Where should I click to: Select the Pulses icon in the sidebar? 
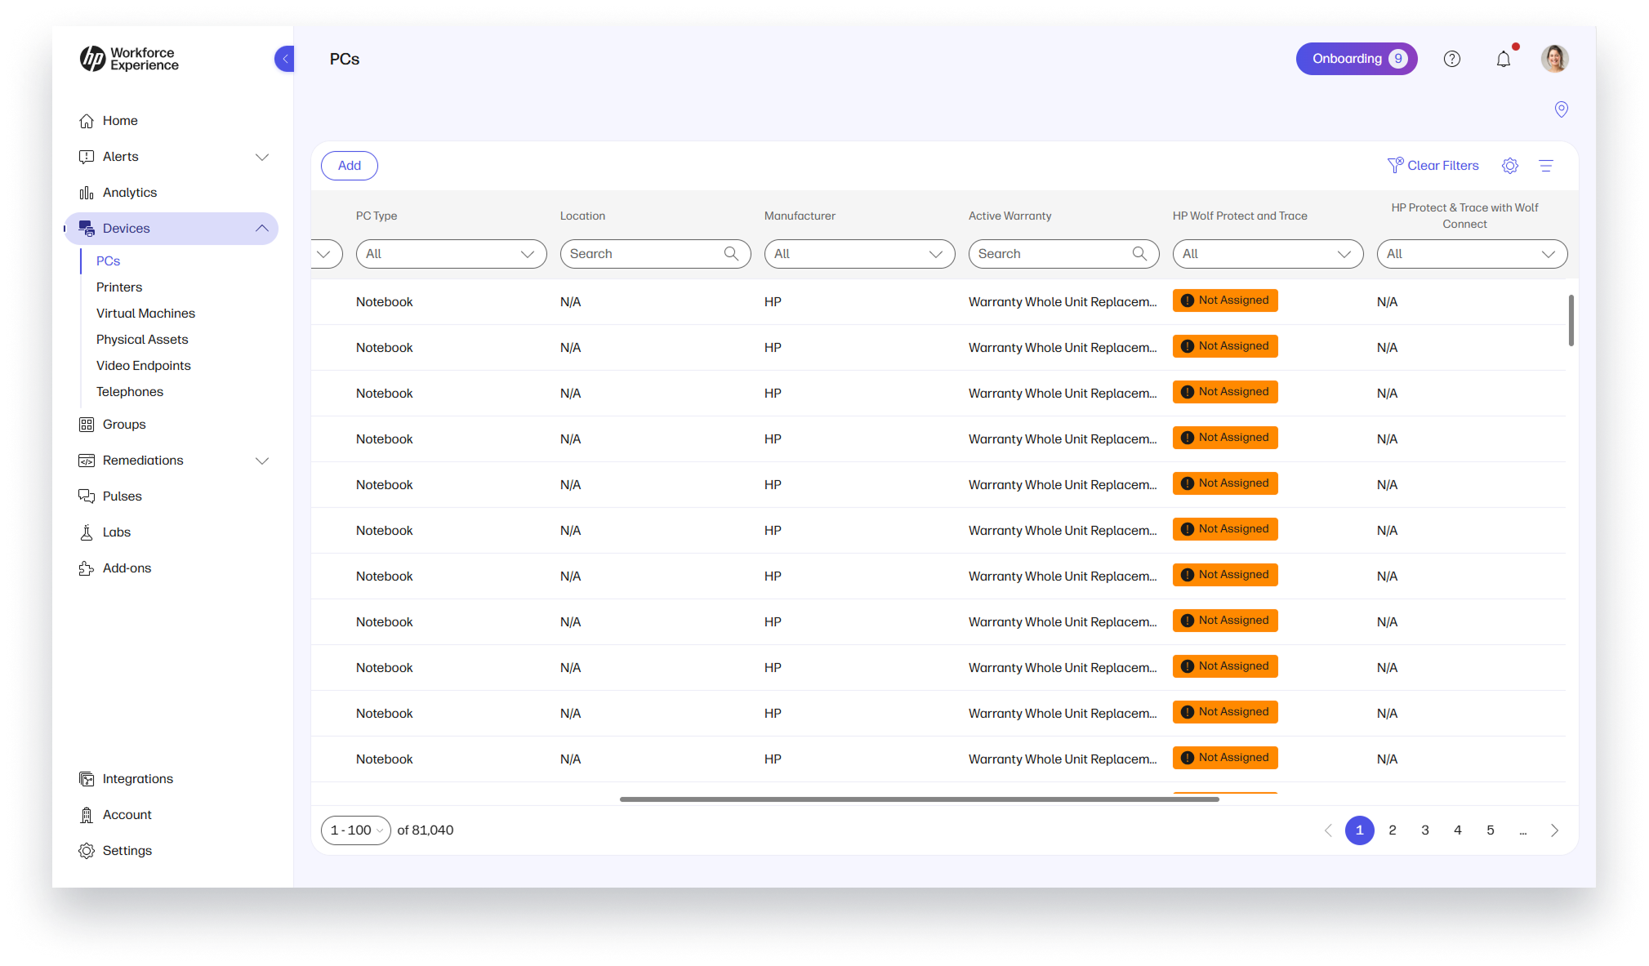pyautogui.click(x=87, y=496)
